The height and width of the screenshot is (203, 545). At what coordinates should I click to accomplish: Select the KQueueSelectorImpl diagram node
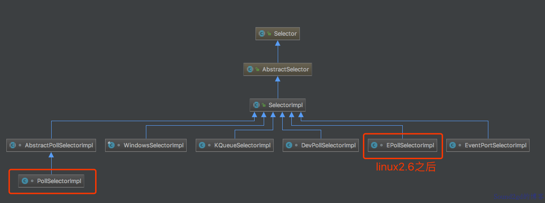[x=235, y=146]
